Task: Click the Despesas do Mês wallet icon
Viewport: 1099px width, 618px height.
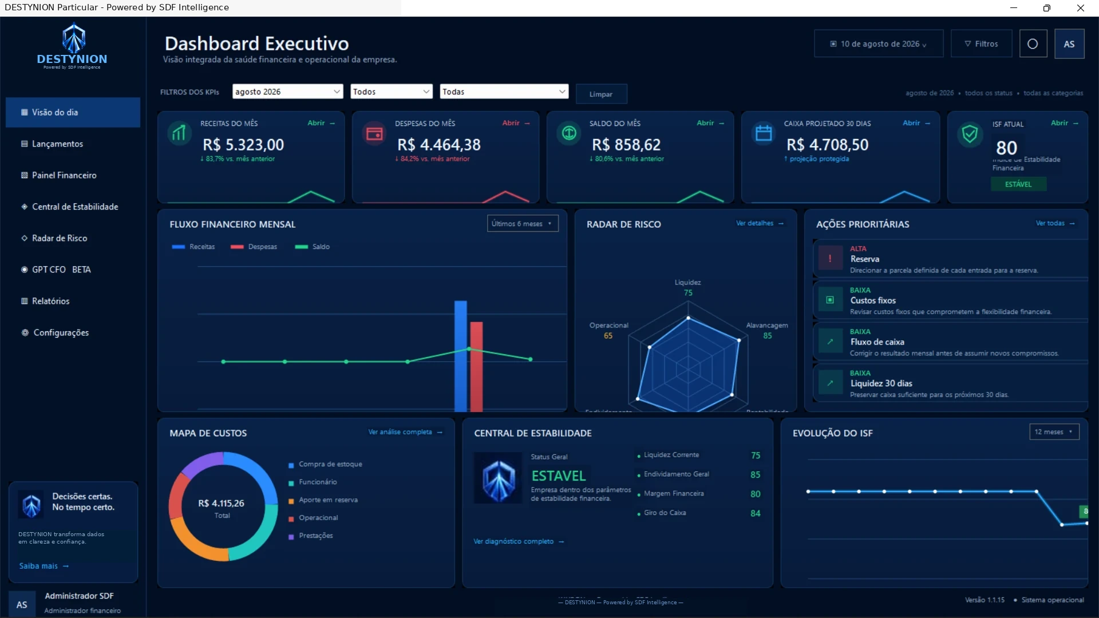Action: click(x=374, y=133)
